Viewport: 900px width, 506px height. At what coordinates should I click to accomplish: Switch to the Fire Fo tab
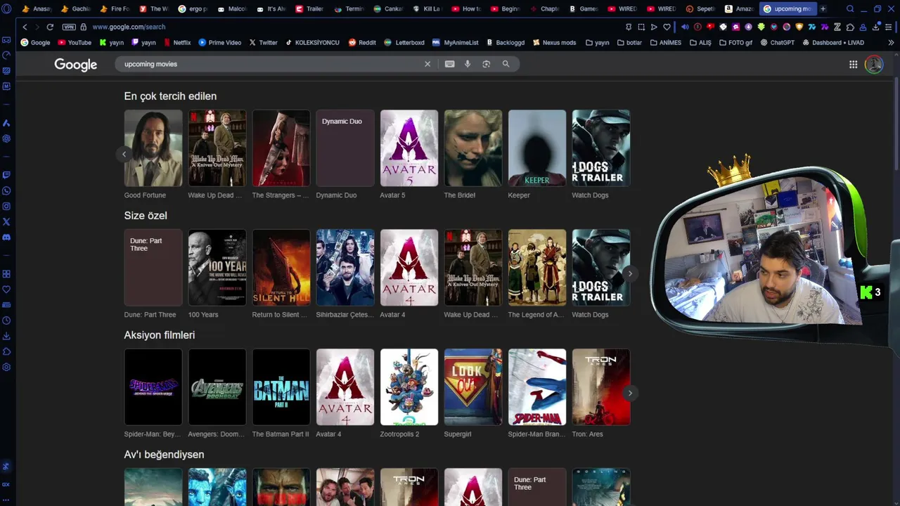point(115,8)
